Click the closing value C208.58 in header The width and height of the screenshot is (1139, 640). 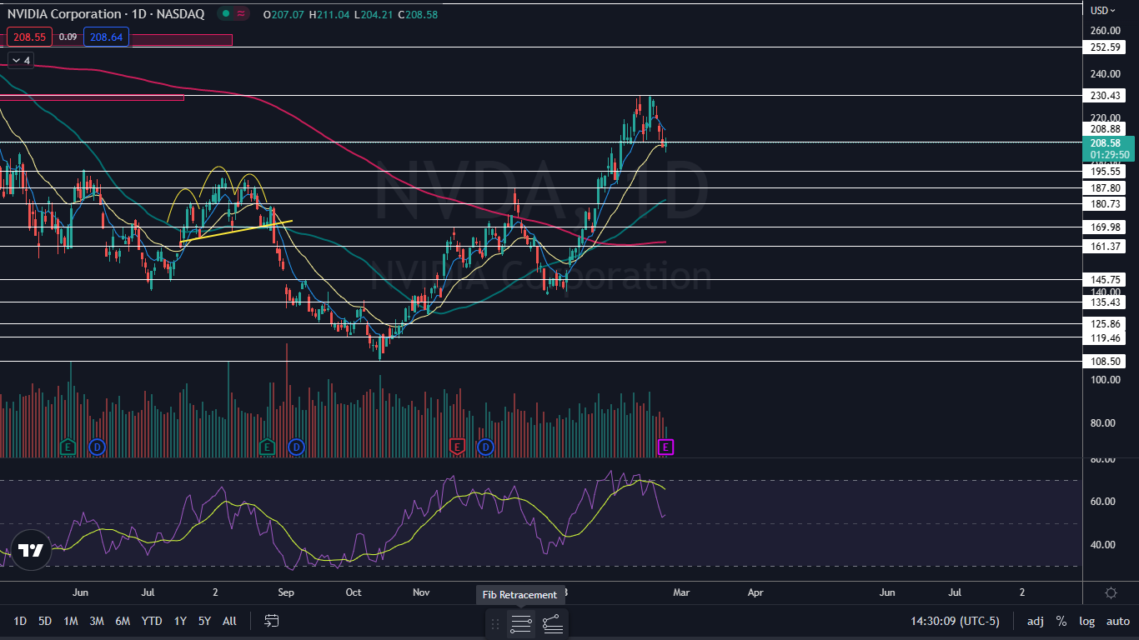coord(418,14)
